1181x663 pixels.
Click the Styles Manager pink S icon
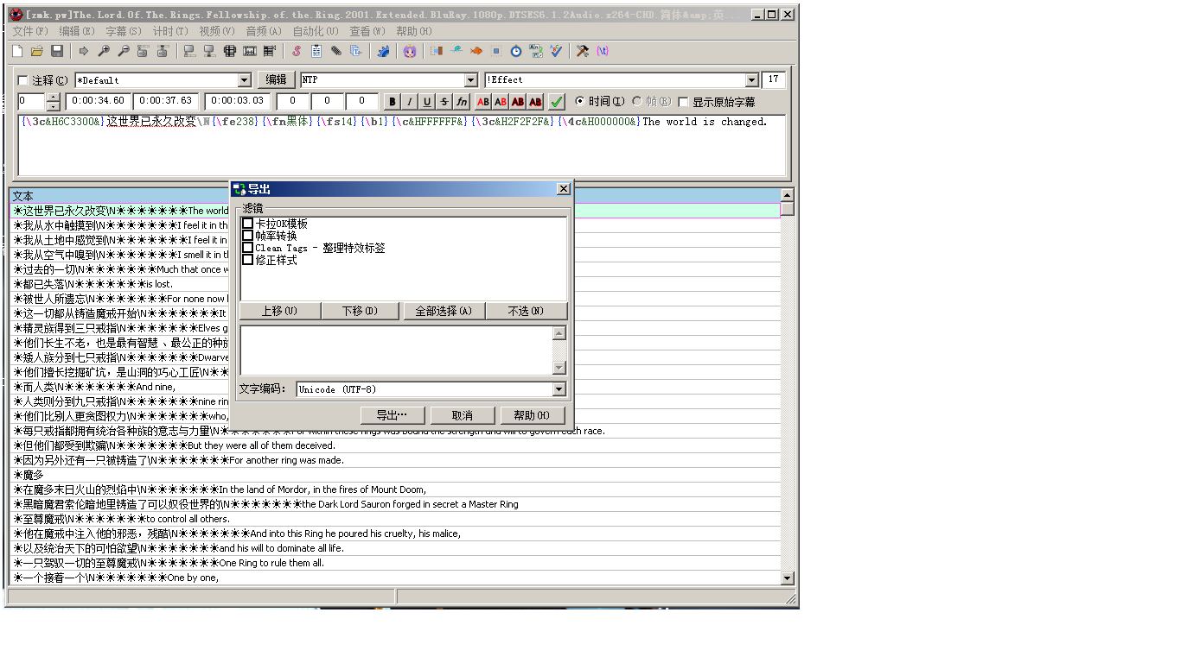pyautogui.click(x=297, y=52)
